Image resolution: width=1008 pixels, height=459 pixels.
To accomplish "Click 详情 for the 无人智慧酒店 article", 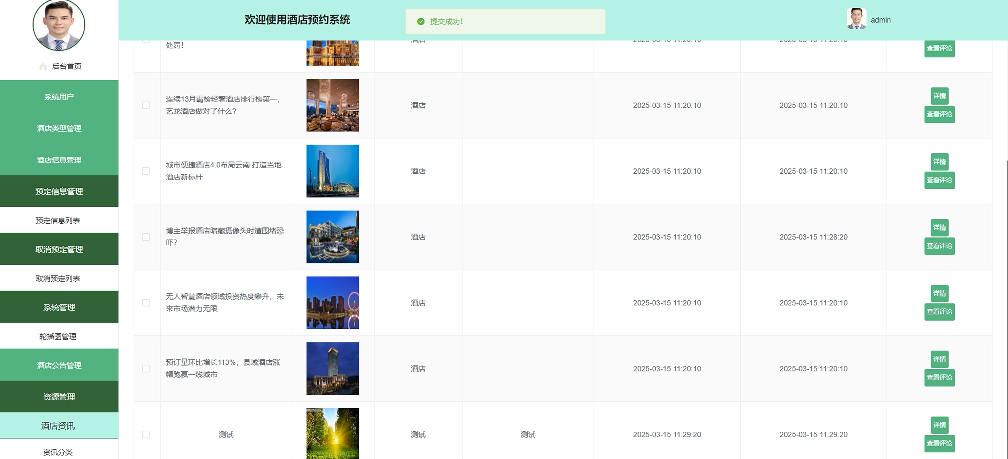I will tap(939, 293).
